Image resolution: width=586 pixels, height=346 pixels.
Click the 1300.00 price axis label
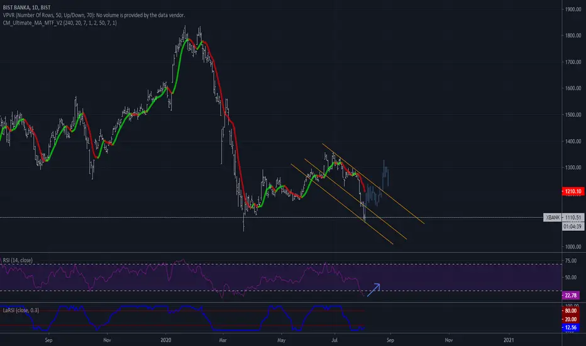pyautogui.click(x=573, y=167)
